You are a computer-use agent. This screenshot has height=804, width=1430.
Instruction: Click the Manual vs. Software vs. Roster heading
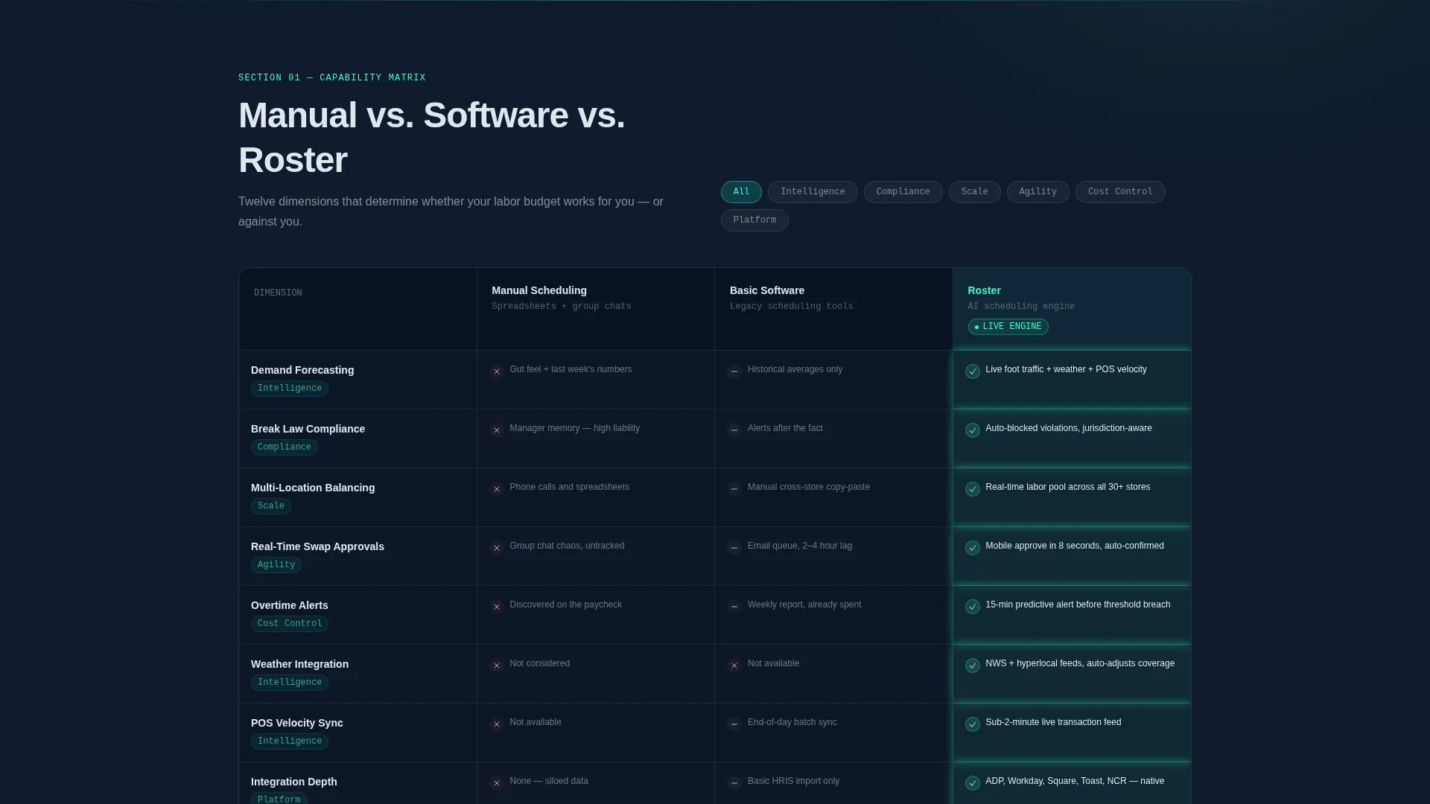(432, 138)
